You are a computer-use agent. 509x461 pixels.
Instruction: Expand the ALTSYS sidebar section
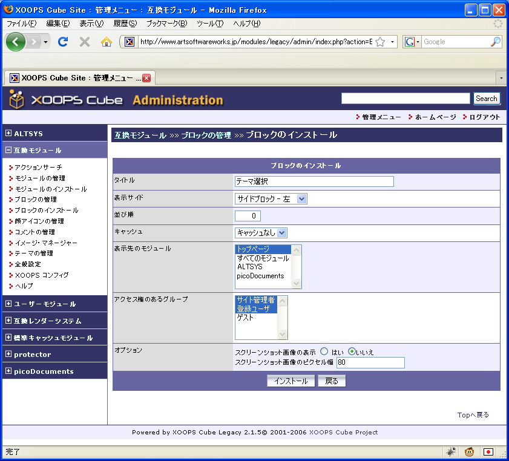pyautogui.click(x=8, y=133)
